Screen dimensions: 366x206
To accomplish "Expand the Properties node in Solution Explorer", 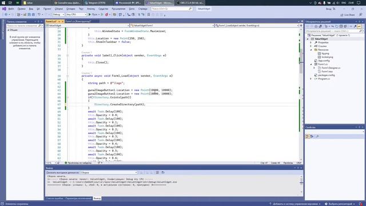I will [311, 42].
